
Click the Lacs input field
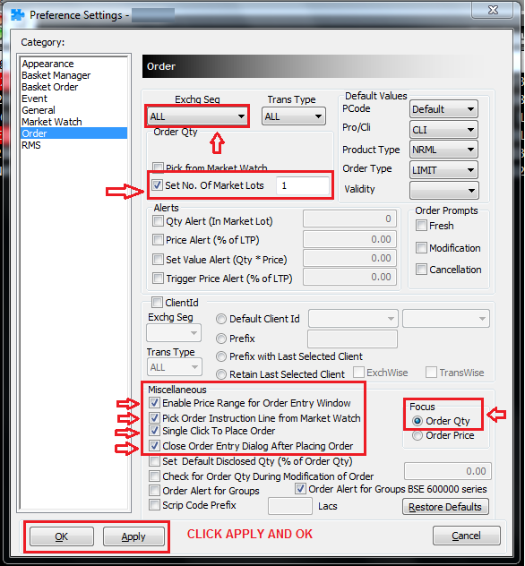[290, 506]
